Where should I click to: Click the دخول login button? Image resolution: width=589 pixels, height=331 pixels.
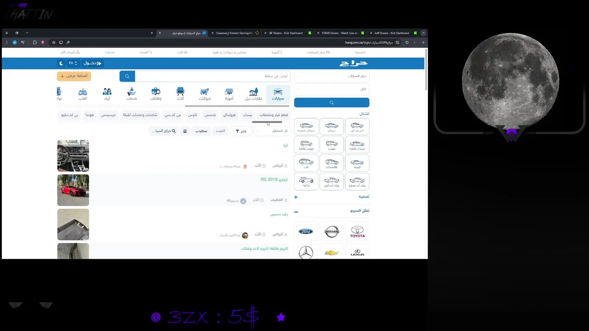92,63
